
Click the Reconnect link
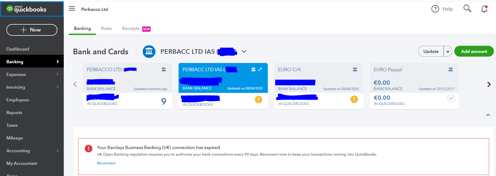click(x=106, y=163)
